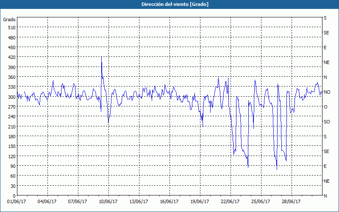Viewport: 339px width, 212px height.
Task: Click the line's spike peak reaching 420 degrees
Action: [101, 57]
